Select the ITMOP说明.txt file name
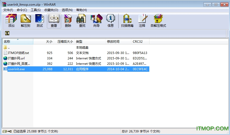Viewport: 230px width, 135px height. [x=18, y=53]
